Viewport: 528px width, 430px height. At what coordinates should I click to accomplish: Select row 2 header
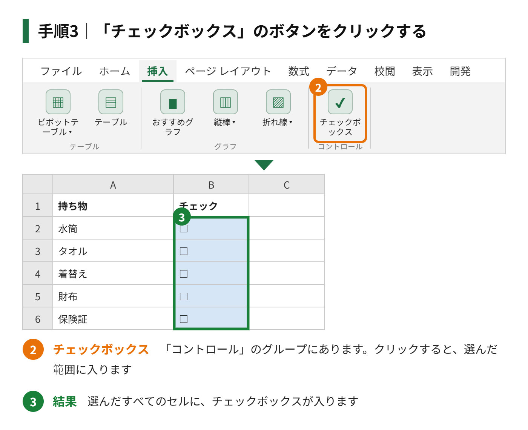pos(38,228)
